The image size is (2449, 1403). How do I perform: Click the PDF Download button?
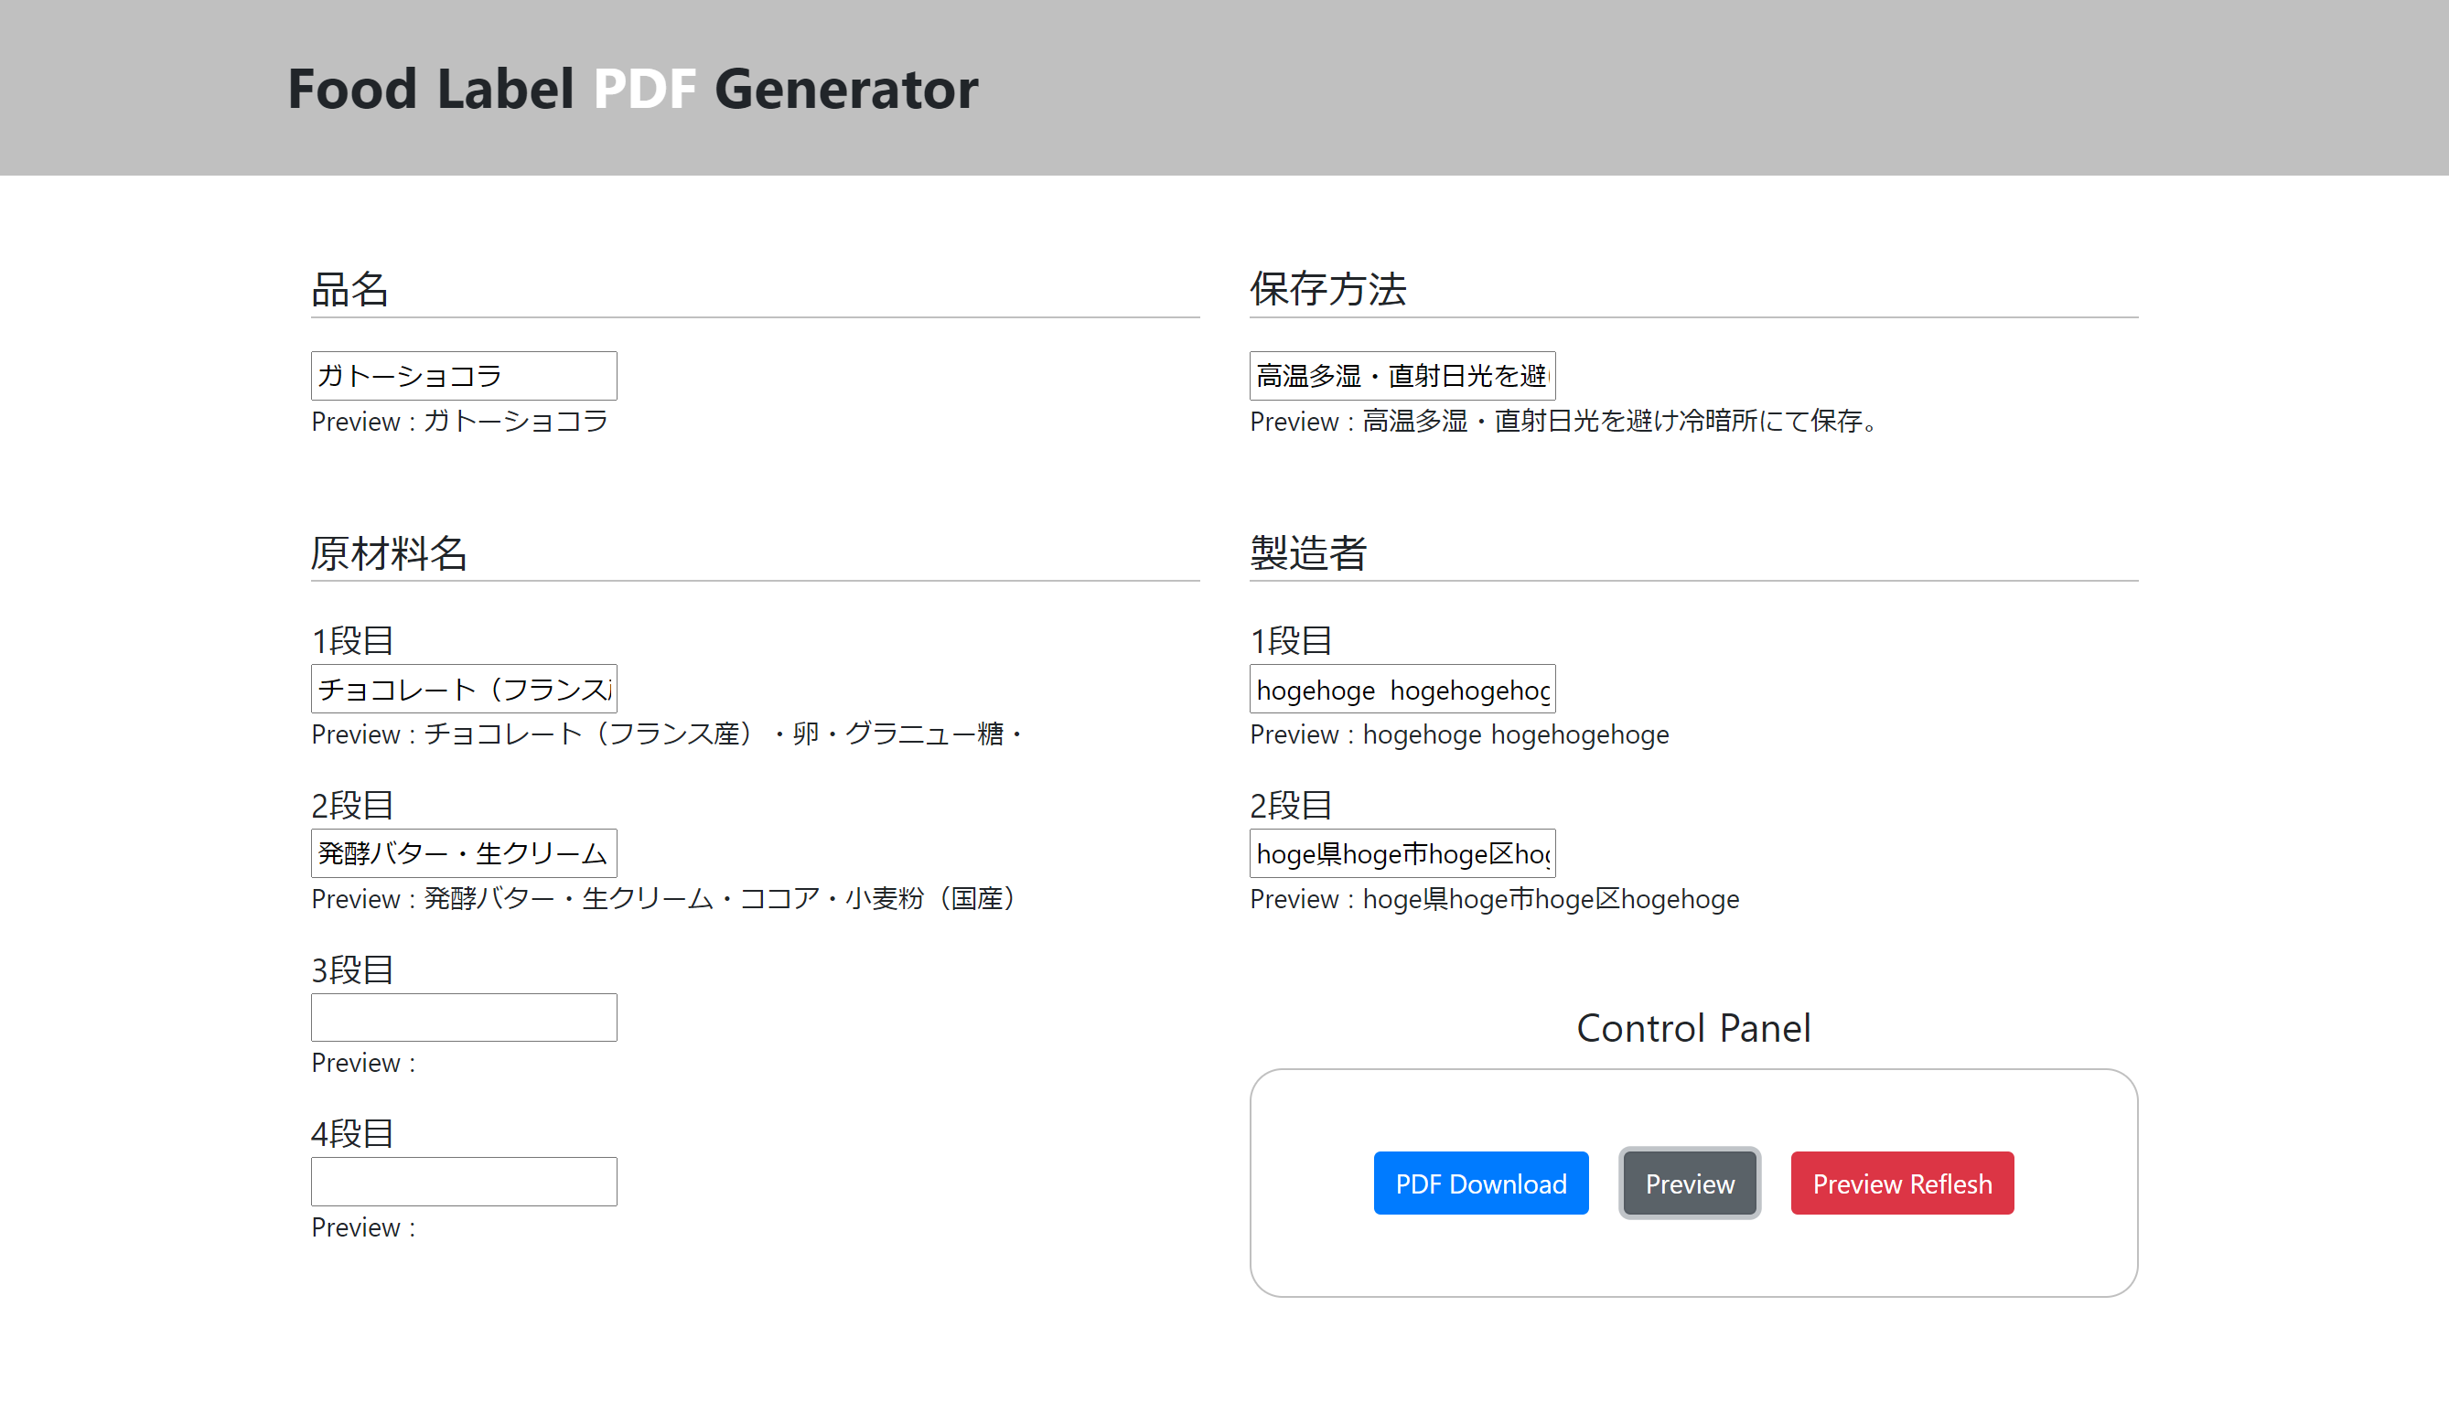coord(1480,1183)
